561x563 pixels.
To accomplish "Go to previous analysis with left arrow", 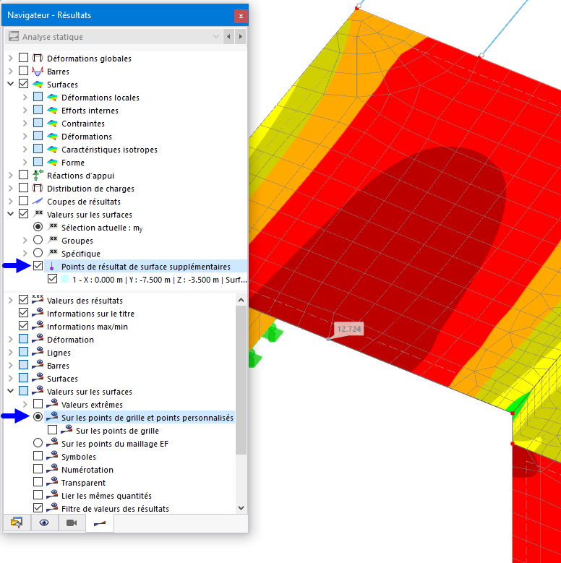I will [228, 37].
